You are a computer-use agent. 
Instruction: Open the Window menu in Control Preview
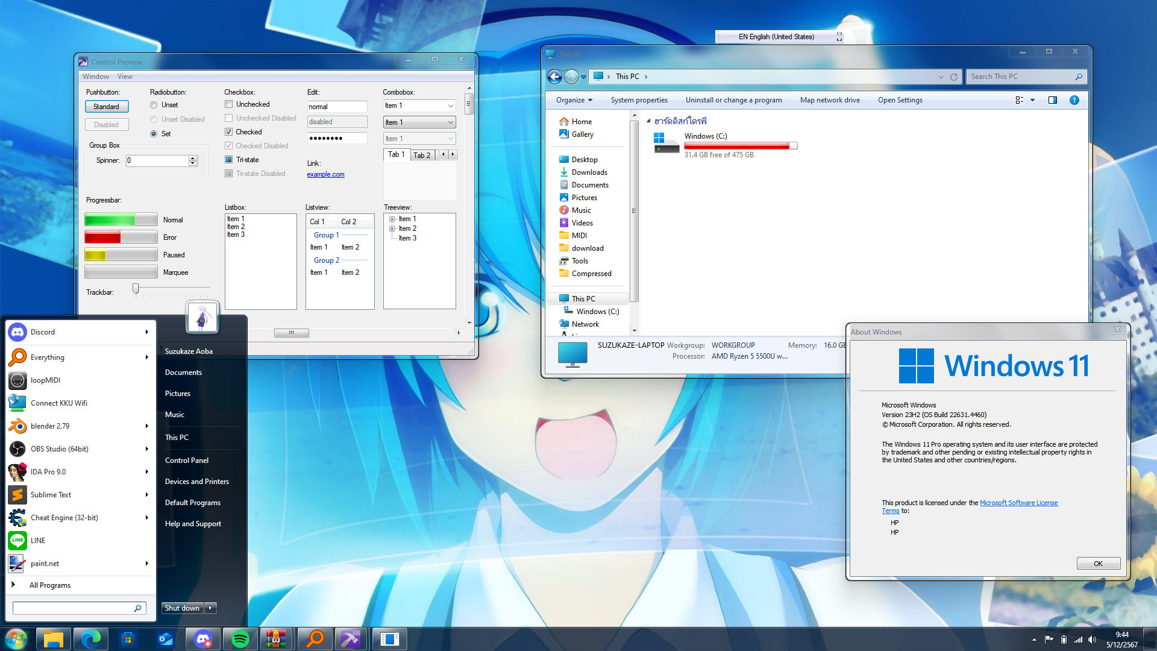point(96,77)
